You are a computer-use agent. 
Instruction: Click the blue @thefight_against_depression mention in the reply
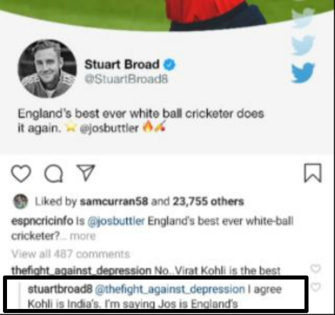[x=170, y=289]
